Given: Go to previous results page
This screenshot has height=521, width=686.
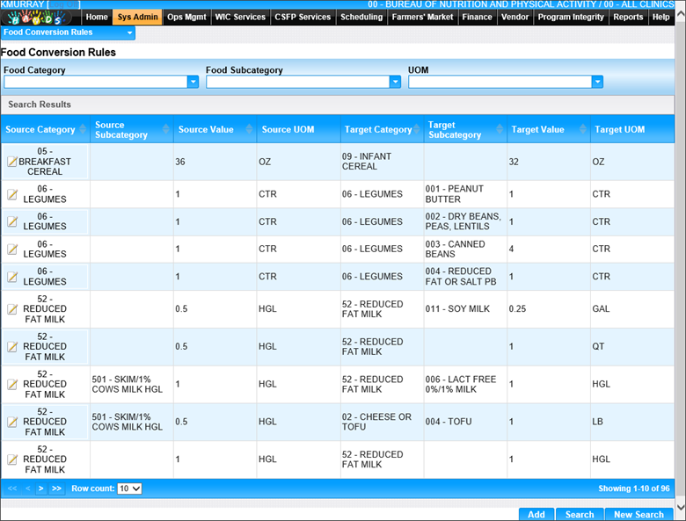Looking at the screenshot, I should click(x=27, y=488).
